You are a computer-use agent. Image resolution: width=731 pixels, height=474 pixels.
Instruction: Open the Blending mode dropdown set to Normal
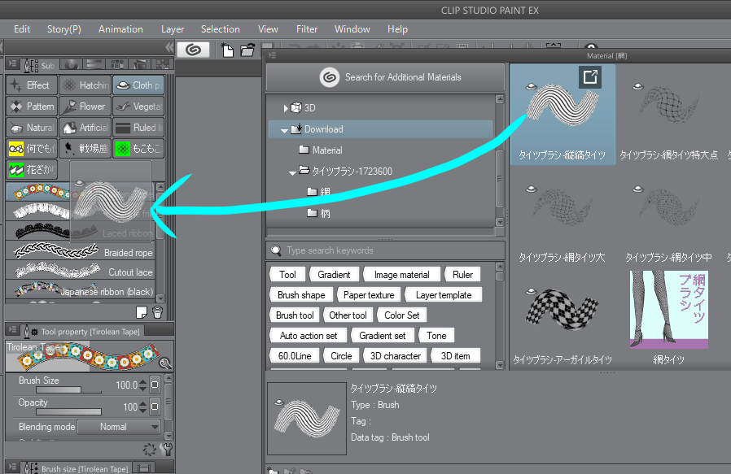118,427
